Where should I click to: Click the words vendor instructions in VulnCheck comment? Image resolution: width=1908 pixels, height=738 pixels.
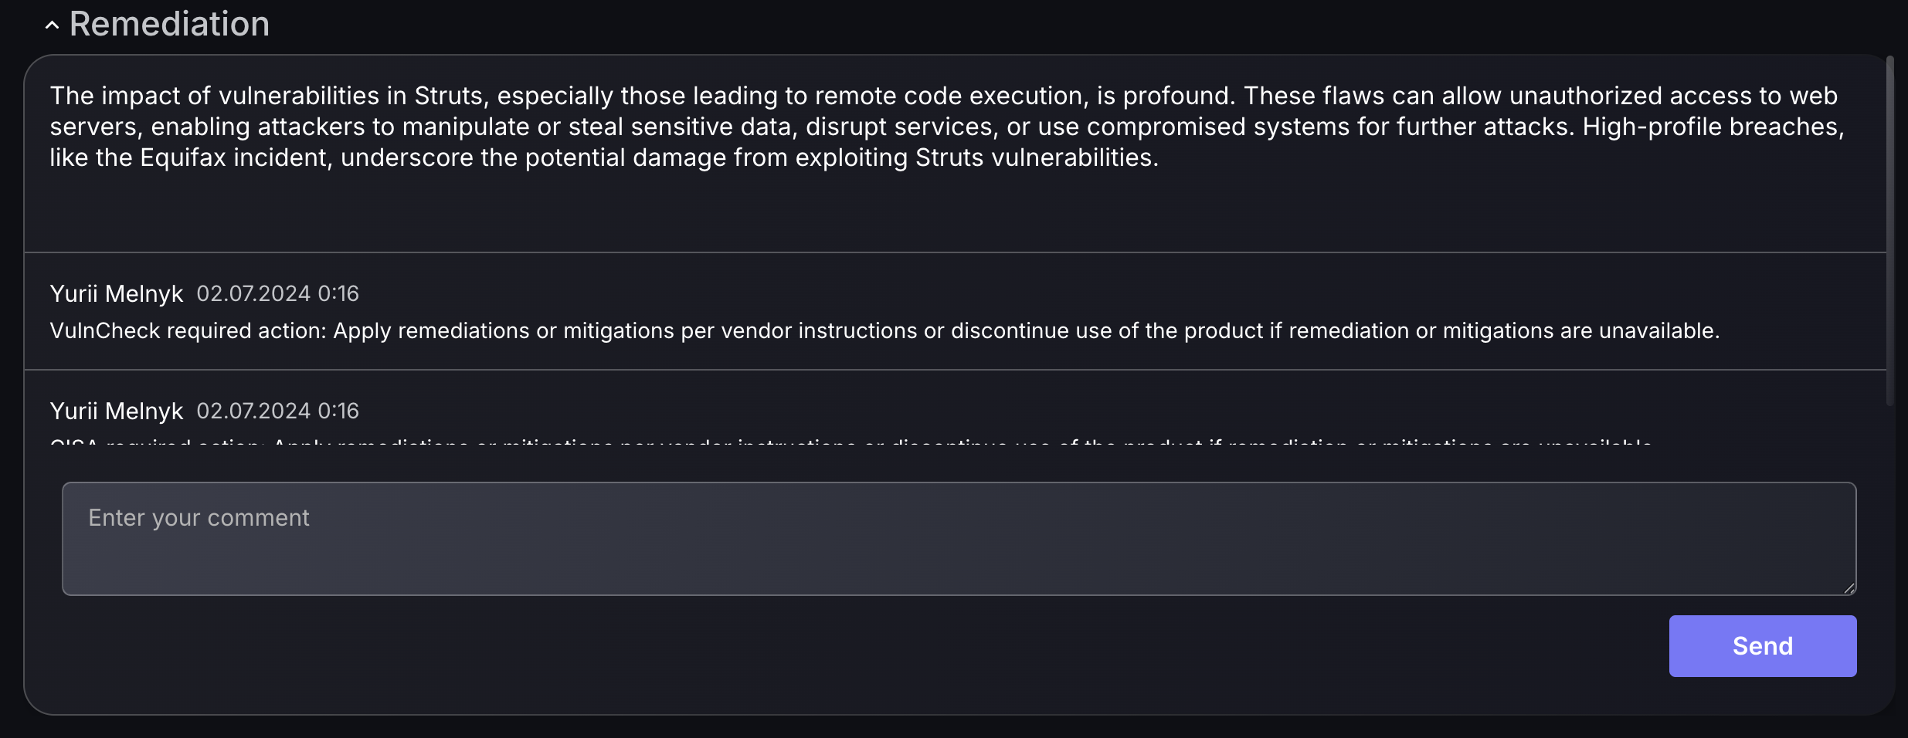coord(819,330)
